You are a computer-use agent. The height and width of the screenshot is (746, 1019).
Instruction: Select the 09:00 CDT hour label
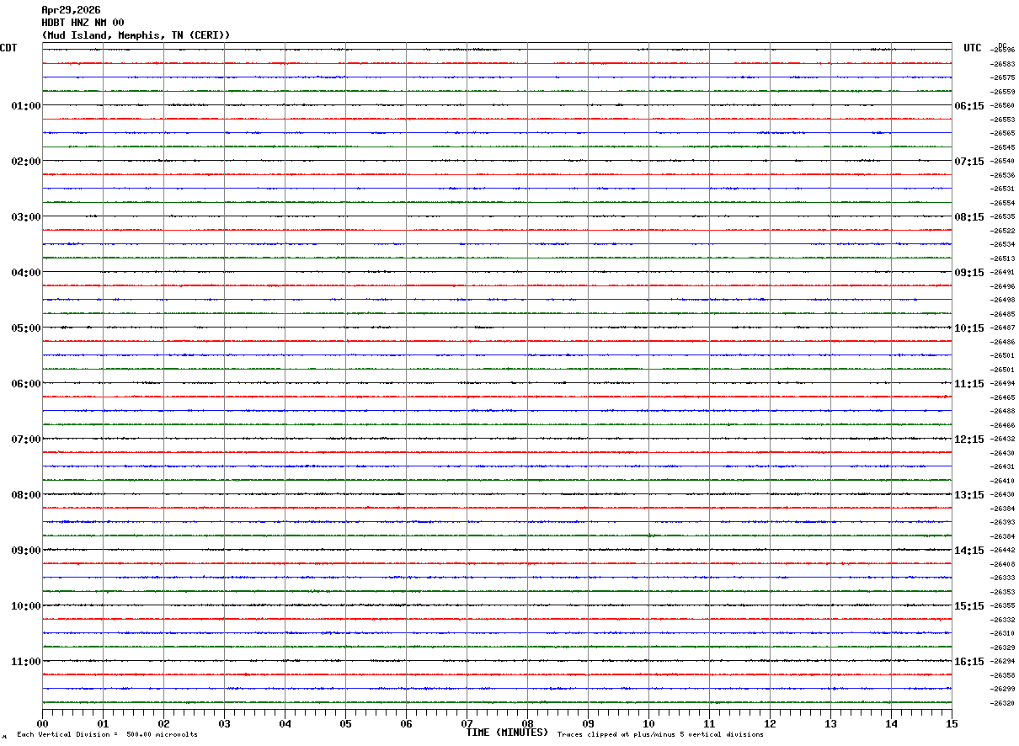pos(26,551)
